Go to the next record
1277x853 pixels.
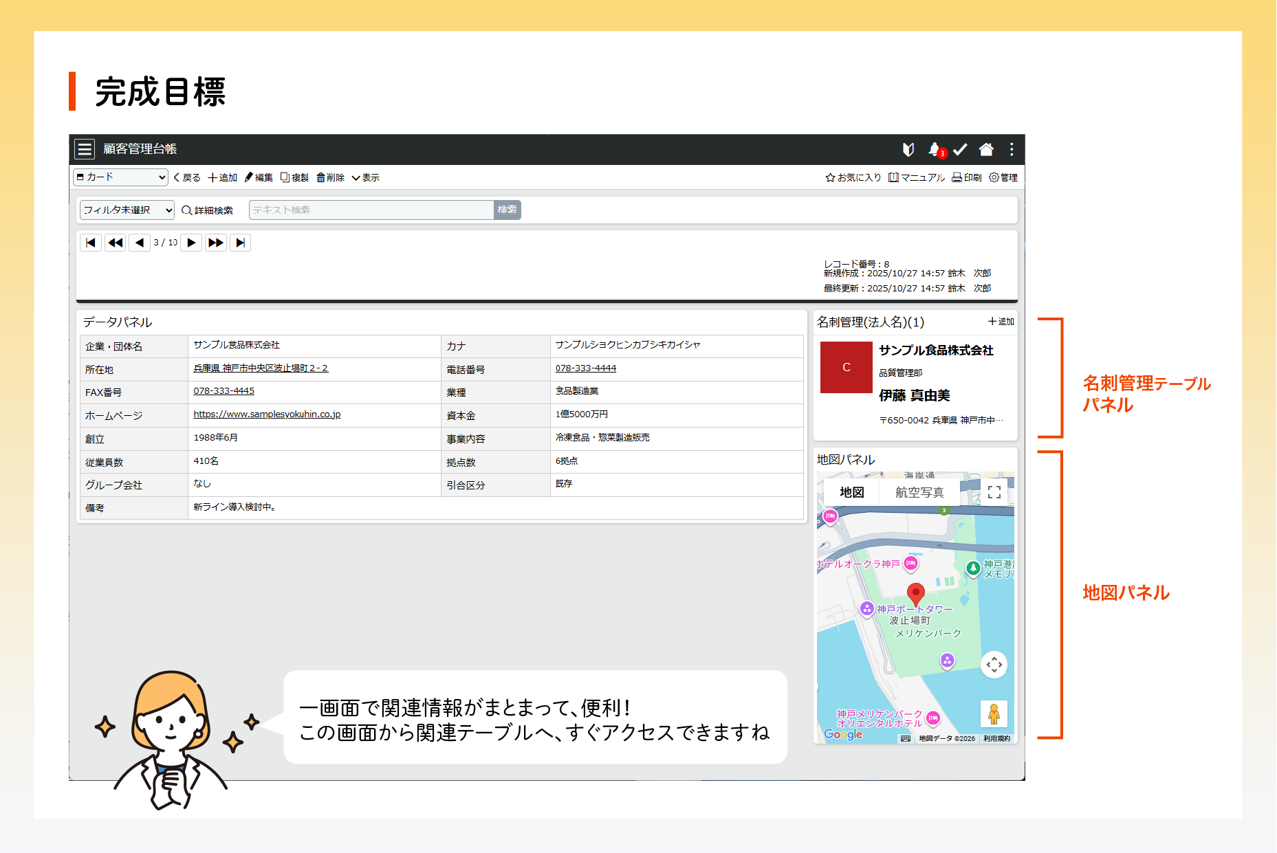(191, 243)
